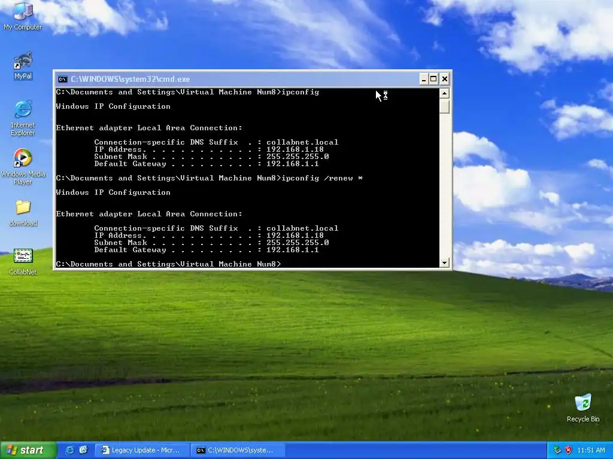Open the Start menu

[28, 450]
